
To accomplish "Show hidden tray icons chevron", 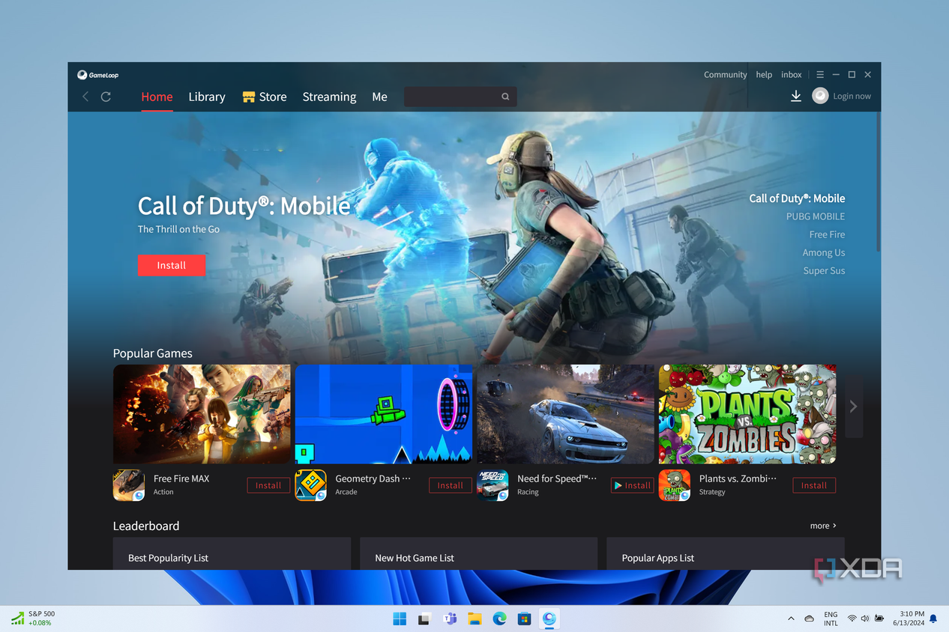I will 791,619.
